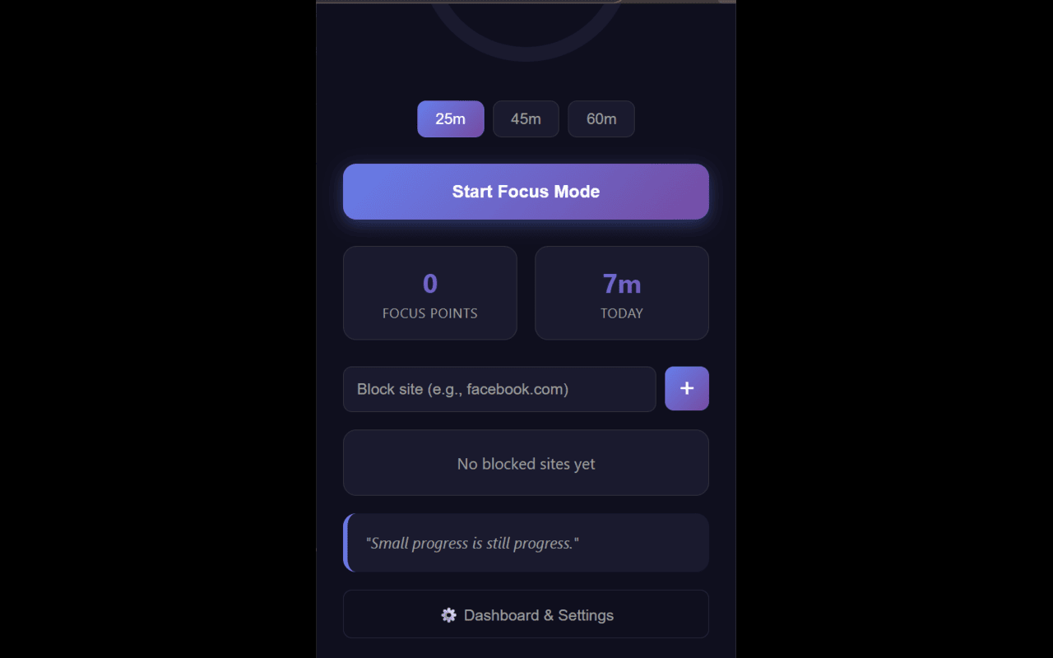Click the gear icon beside Dashboard
The width and height of the screenshot is (1053, 658).
point(448,615)
